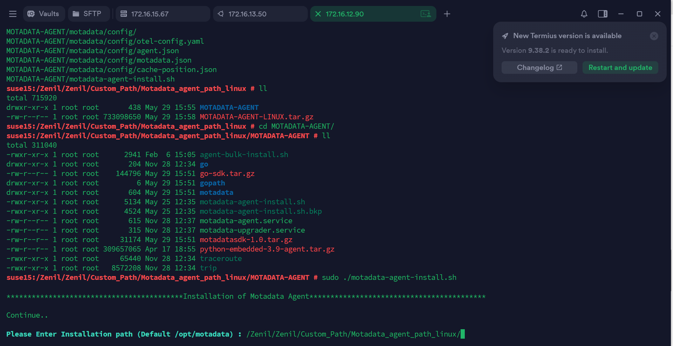The image size is (673, 346).
Task: Click the config/agent.json path line
Action: click(93, 51)
